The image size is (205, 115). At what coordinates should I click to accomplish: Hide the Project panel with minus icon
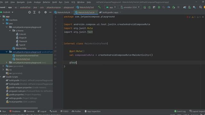50,12
